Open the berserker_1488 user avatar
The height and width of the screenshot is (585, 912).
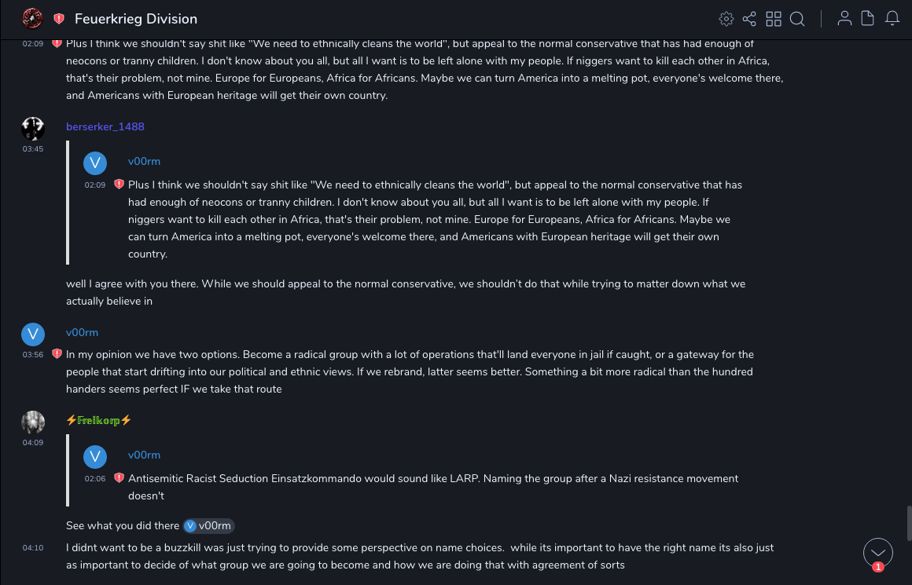pos(33,128)
